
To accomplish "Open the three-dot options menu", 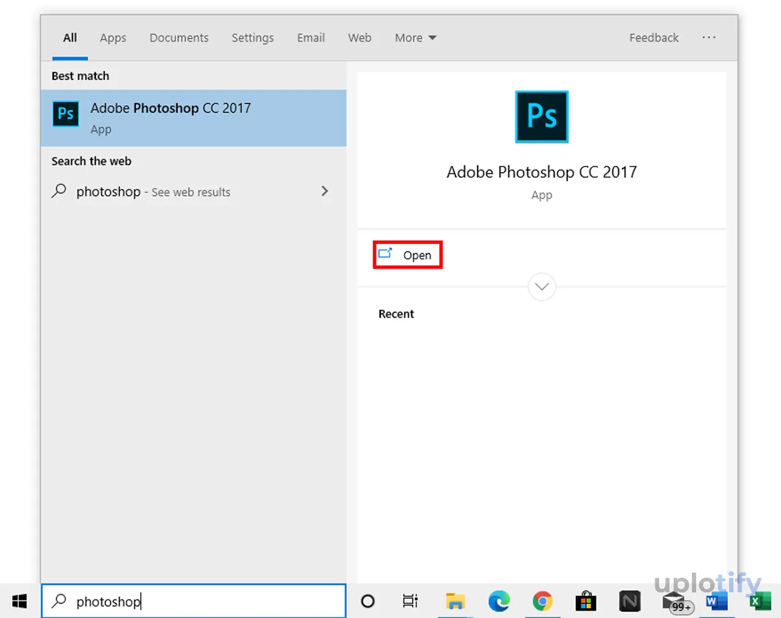I will pos(708,37).
